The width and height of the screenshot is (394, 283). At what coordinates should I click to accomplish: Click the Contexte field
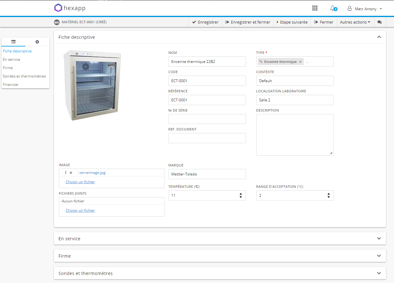[295, 81]
